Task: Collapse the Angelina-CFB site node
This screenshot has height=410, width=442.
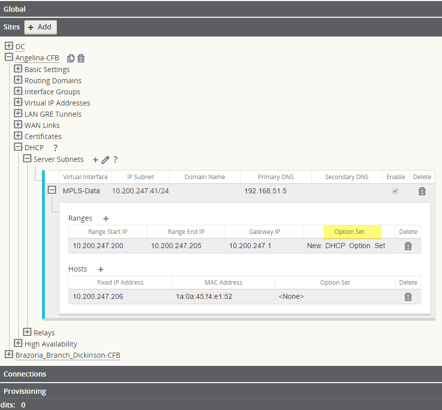Action: tap(9, 57)
